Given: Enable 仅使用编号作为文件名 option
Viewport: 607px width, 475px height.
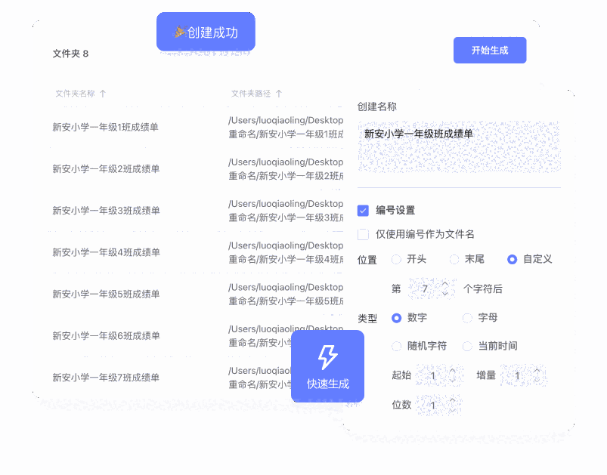Looking at the screenshot, I should (363, 235).
